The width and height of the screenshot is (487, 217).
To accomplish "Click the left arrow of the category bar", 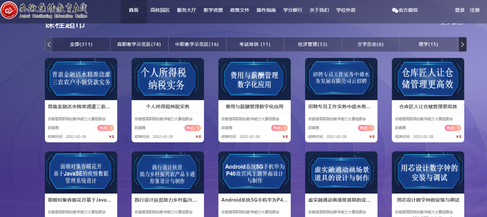I will click(49, 44).
